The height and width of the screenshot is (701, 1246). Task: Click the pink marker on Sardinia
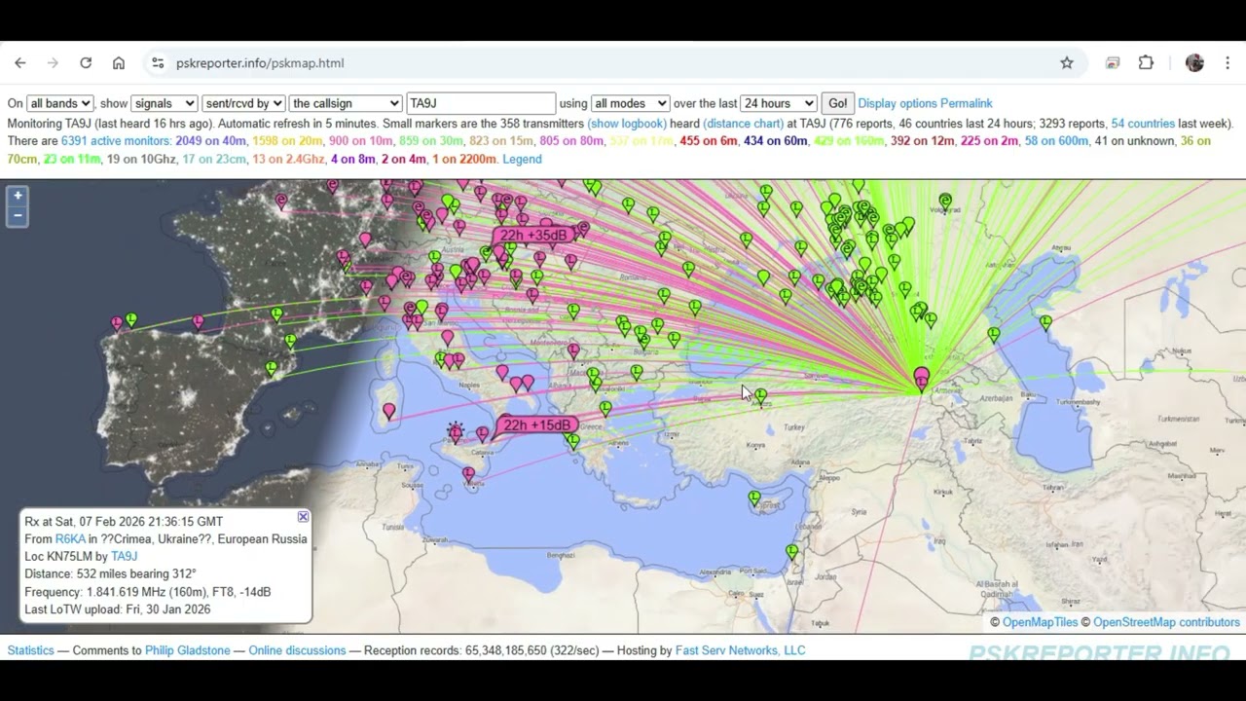pyautogui.click(x=389, y=413)
